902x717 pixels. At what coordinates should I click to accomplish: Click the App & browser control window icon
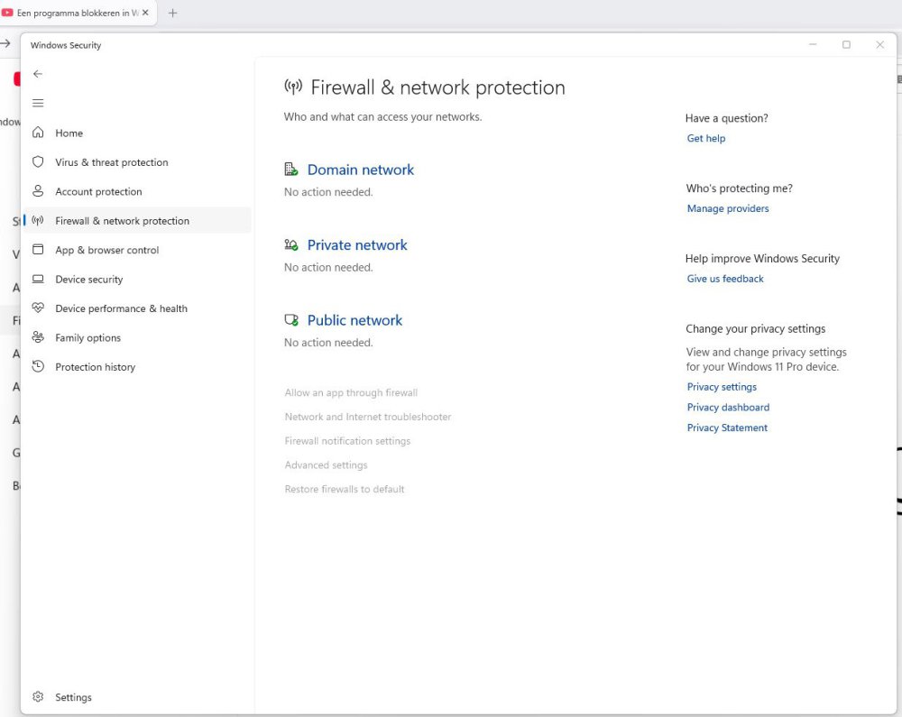coord(38,250)
